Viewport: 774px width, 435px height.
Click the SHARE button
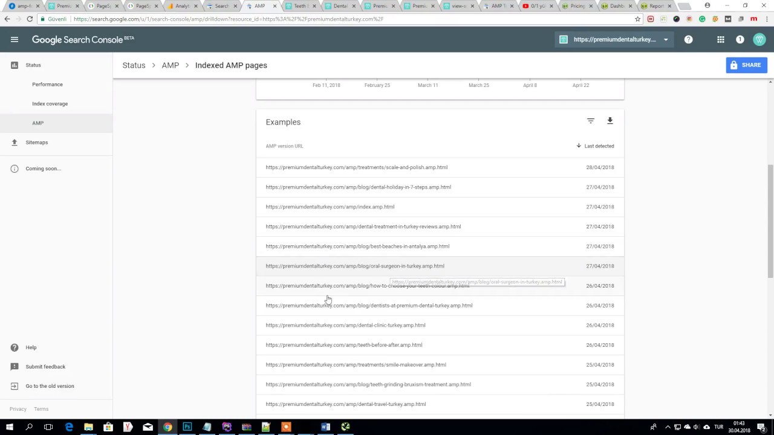pyautogui.click(x=747, y=65)
